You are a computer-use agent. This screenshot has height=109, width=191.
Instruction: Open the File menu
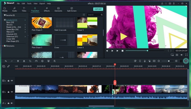pos(18,4)
